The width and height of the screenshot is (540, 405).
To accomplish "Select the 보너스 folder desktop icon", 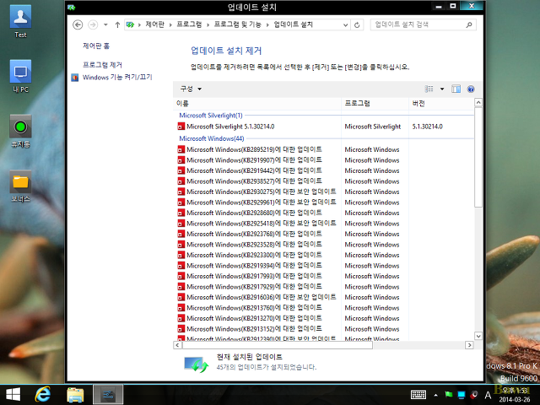I will pyautogui.click(x=20, y=186).
